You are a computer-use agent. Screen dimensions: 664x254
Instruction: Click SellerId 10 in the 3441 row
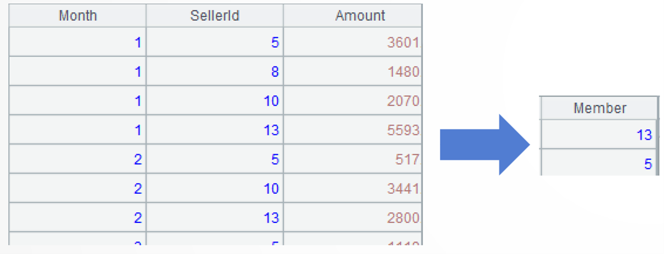coord(215,188)
